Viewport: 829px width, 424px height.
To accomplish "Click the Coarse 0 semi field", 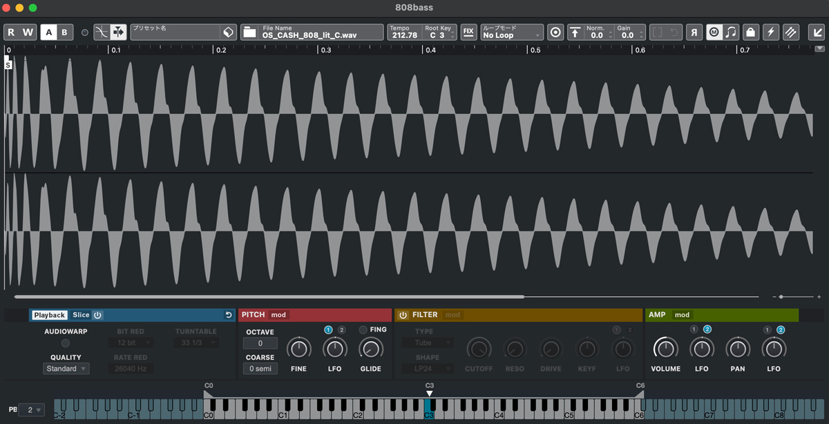I will point(260,369).
